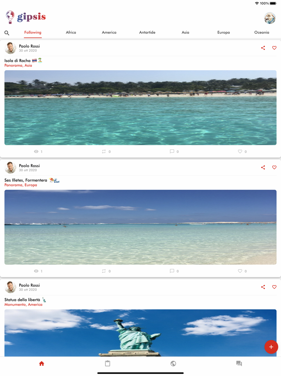Image resolution: width=281 pixels, height=376 pixels.
Task: Open the clipboard tab in bottom bar
Action: 108,364
